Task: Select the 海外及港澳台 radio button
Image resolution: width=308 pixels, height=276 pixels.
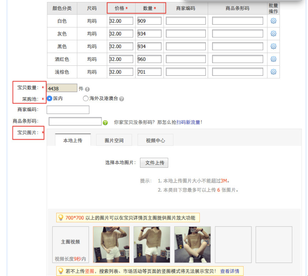Action: click(x=85, y=99)
